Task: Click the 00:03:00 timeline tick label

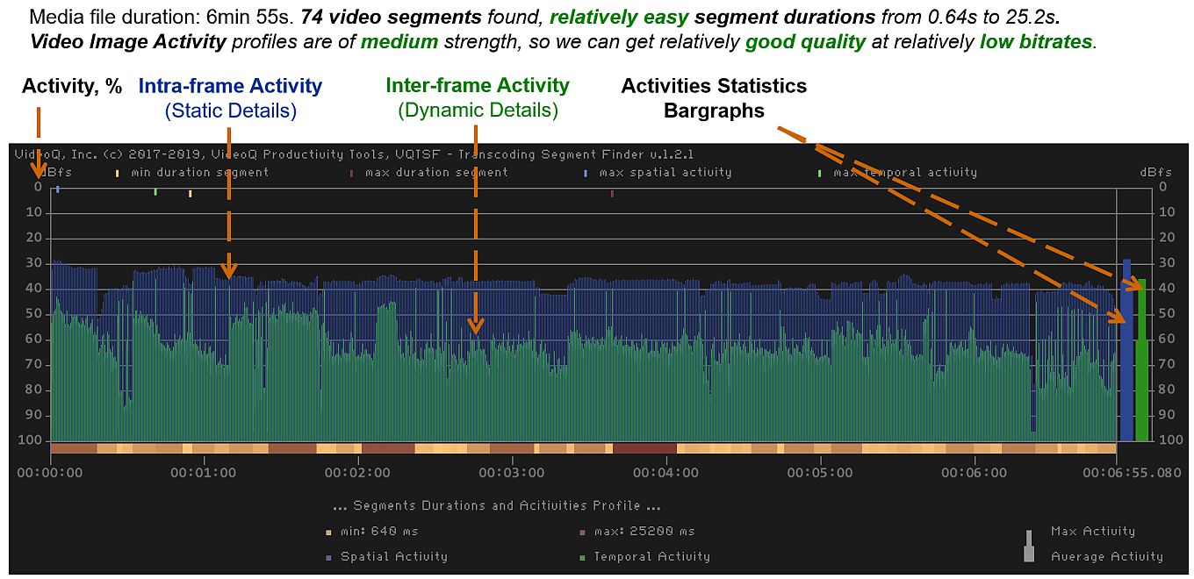Action: point(512,473)
